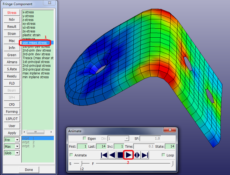
Task: Open the Frin dropdown
Action: point(17,140)
